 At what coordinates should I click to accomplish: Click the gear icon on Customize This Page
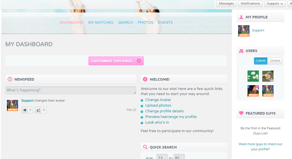[x=139, y=61]
